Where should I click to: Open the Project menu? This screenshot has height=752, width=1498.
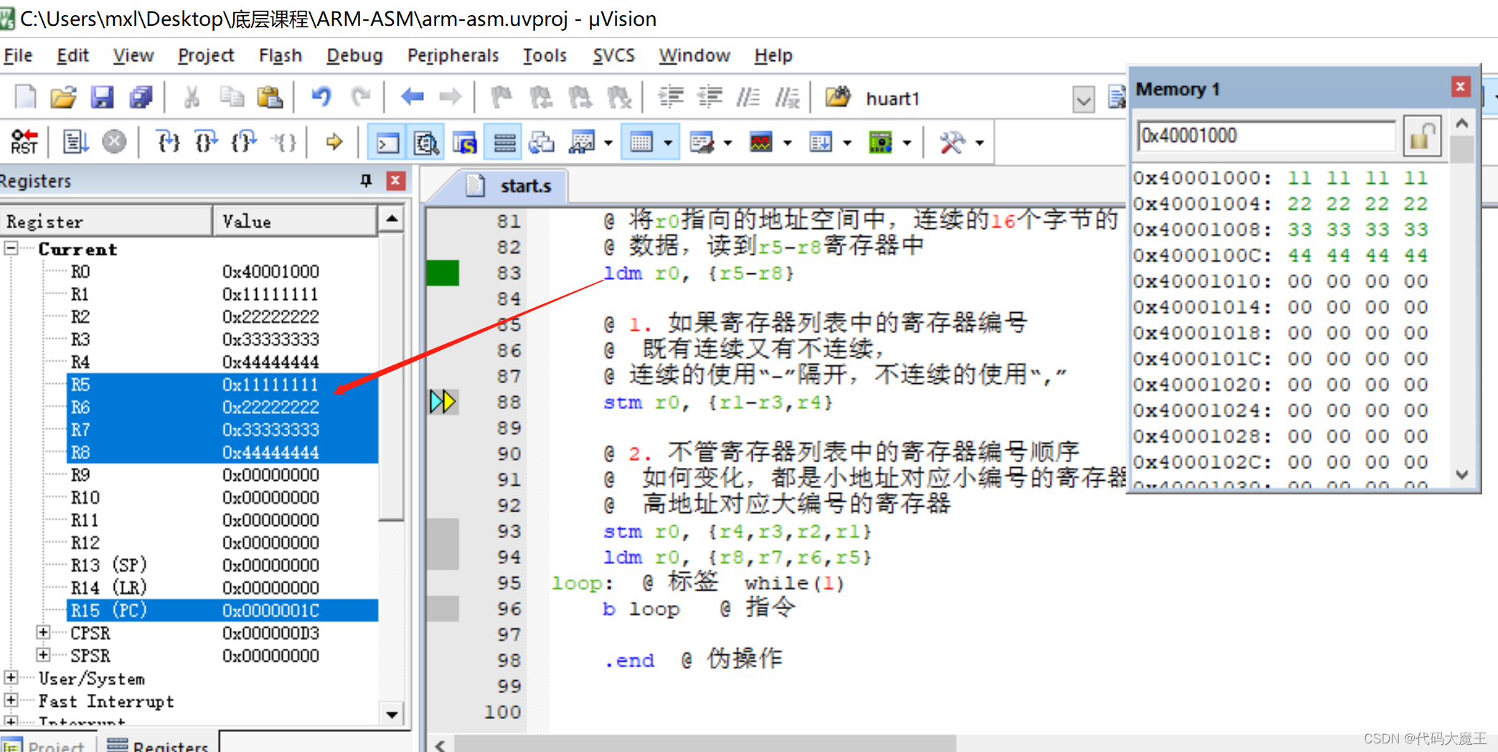click(206, 55)
